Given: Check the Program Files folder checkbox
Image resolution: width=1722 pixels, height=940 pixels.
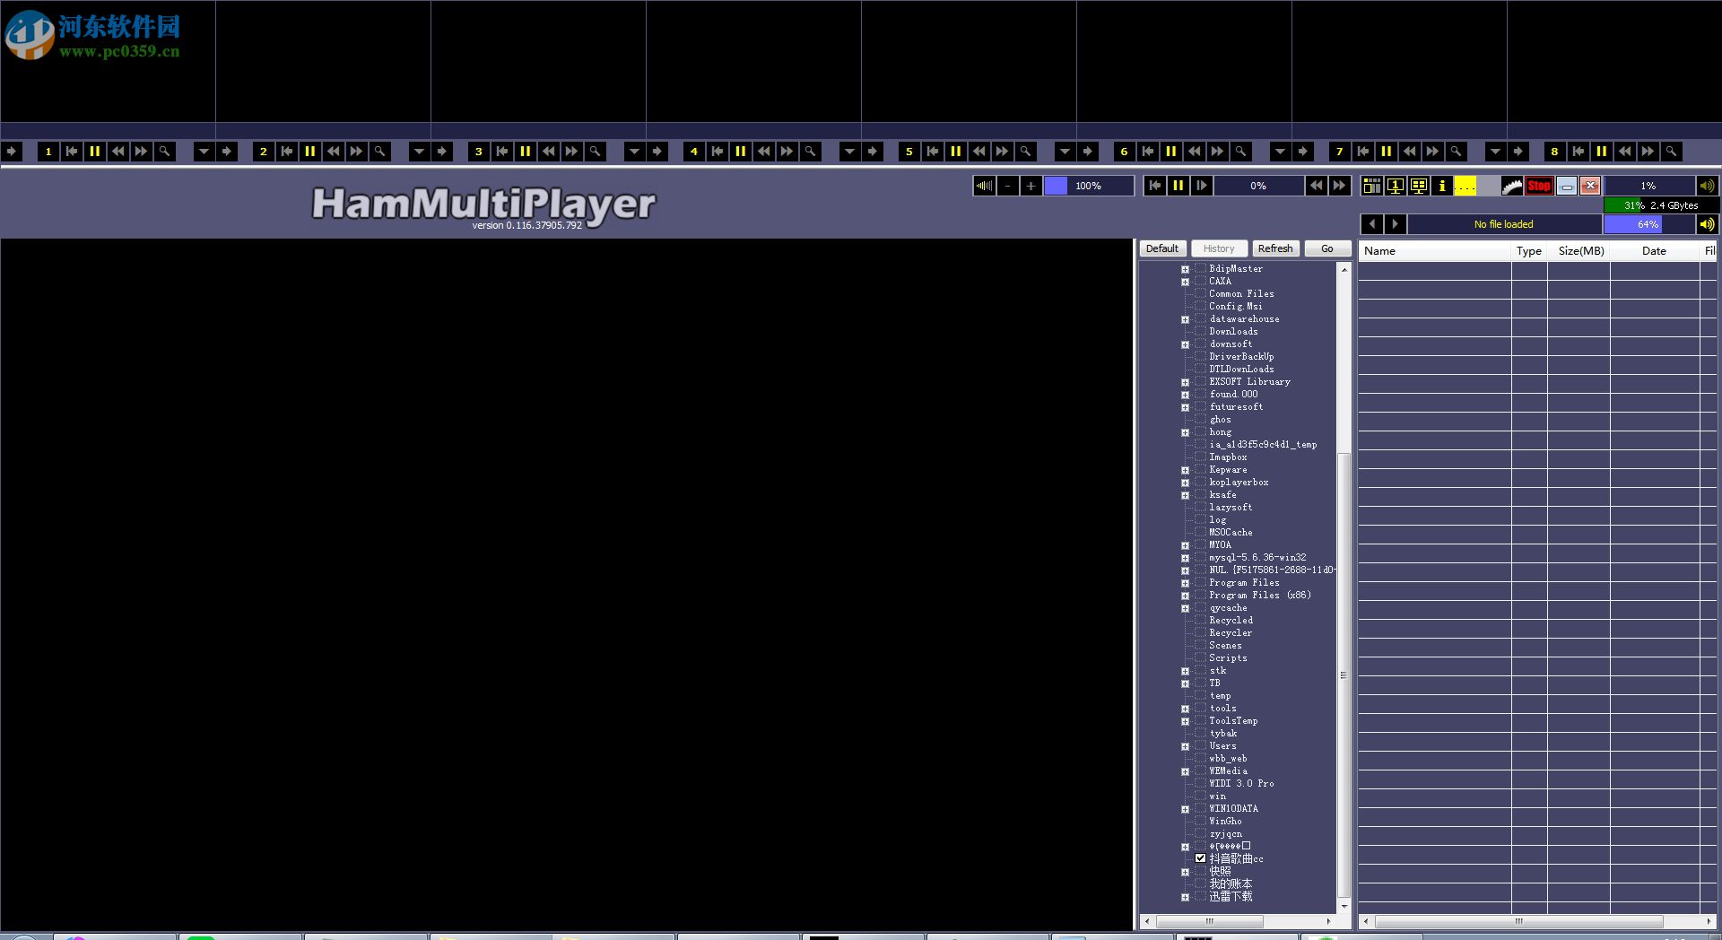Looking at the screenshot, I should pyautogui.click(x=1200, y=582).
